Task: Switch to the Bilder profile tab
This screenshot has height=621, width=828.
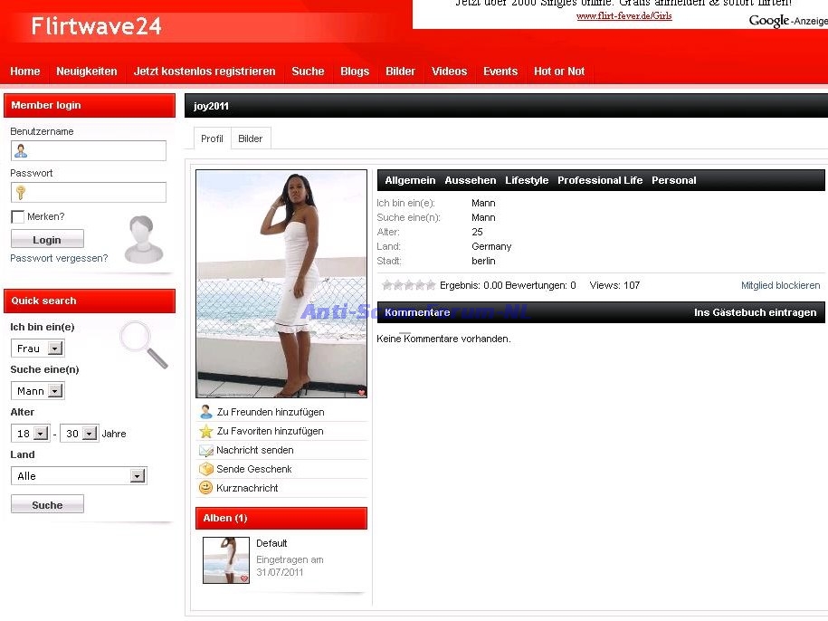Action: pos(250,139)
